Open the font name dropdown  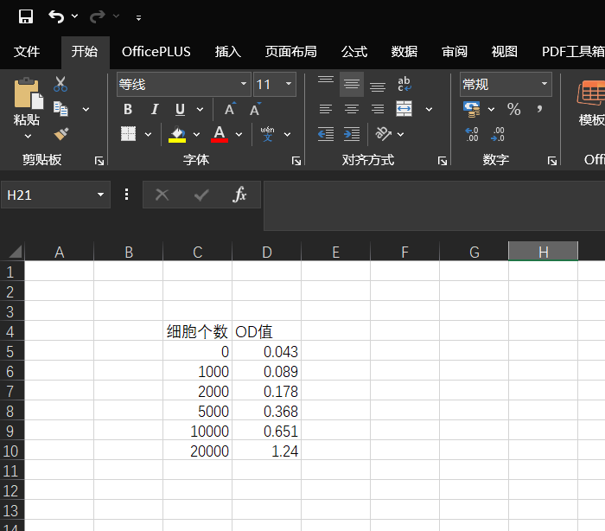[244, 85]
